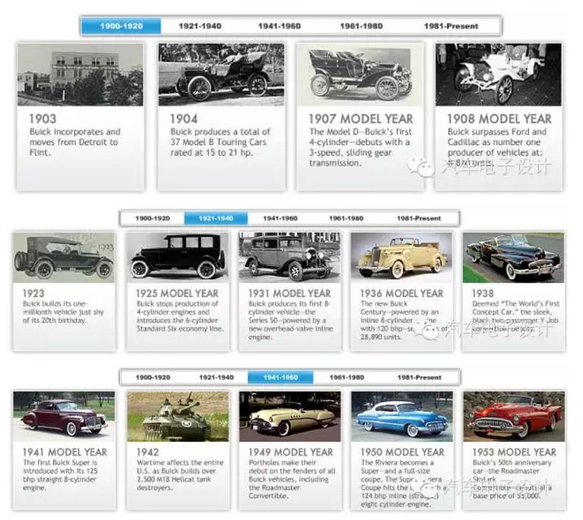
Task: Open 1900-1920 tab in the middle timeline bar
Action: point(153,218)
